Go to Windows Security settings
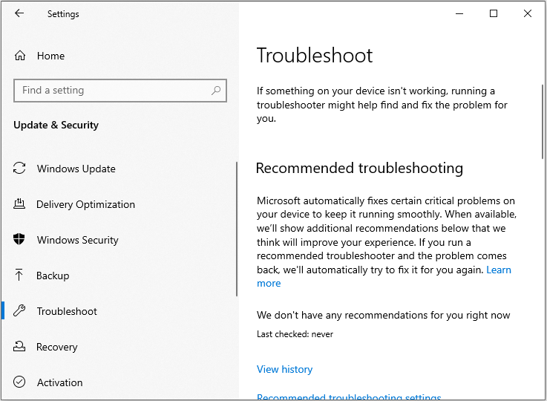Screen dimensions: 547x401 click(x=77, y=240)
